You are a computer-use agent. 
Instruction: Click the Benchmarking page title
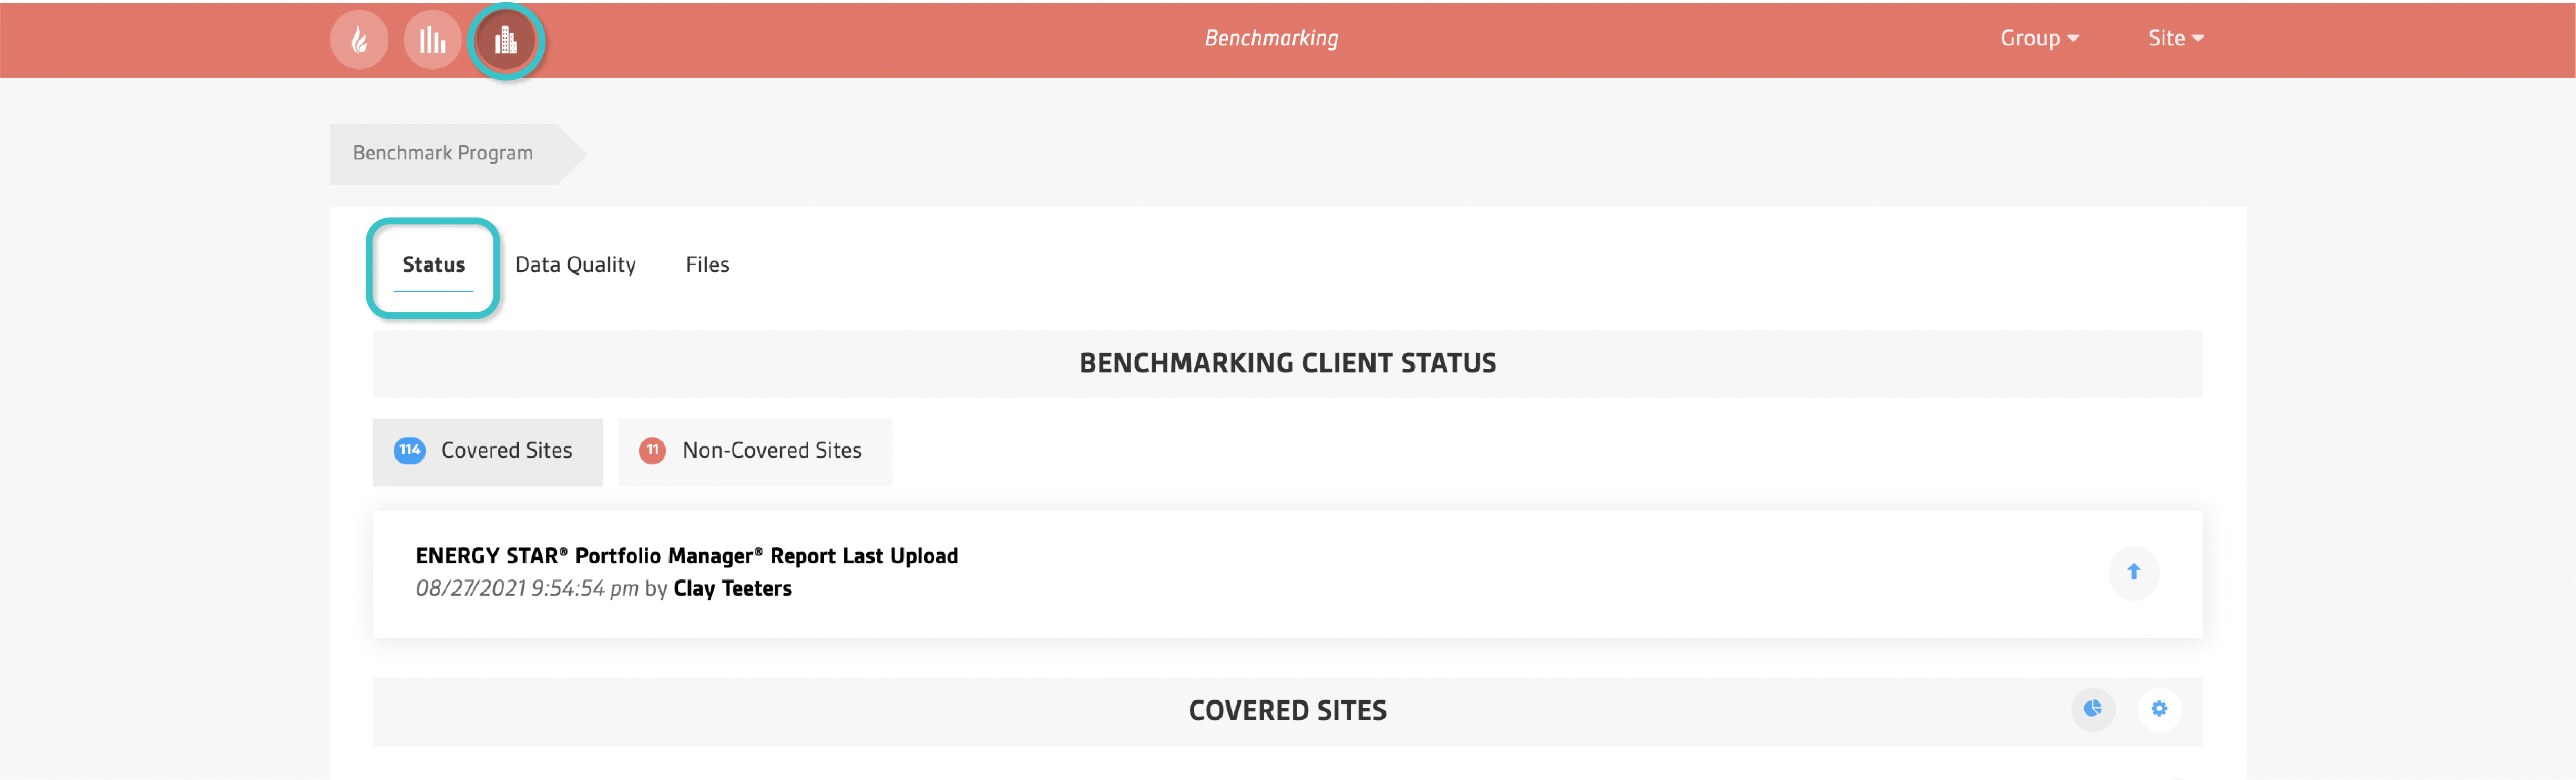click(1271, 38)
